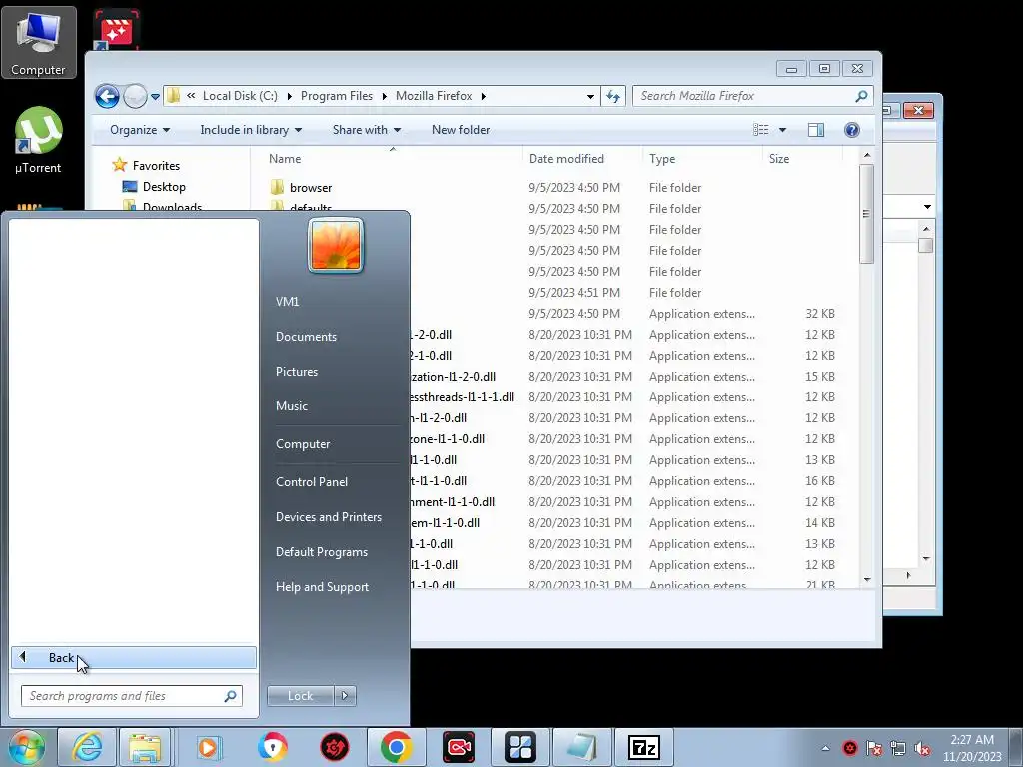This screenshot has height=767, width=1023.
Task: Expand the address bar history dropdown
Action: (590, 97)
